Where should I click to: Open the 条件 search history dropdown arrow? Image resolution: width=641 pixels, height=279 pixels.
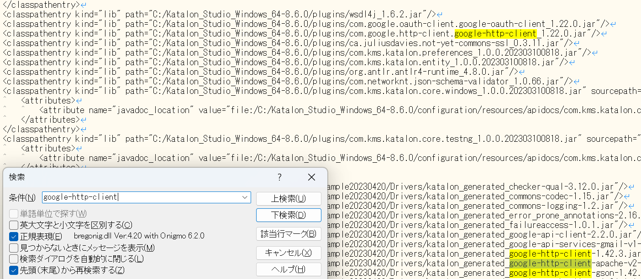[x=246, y=197]
